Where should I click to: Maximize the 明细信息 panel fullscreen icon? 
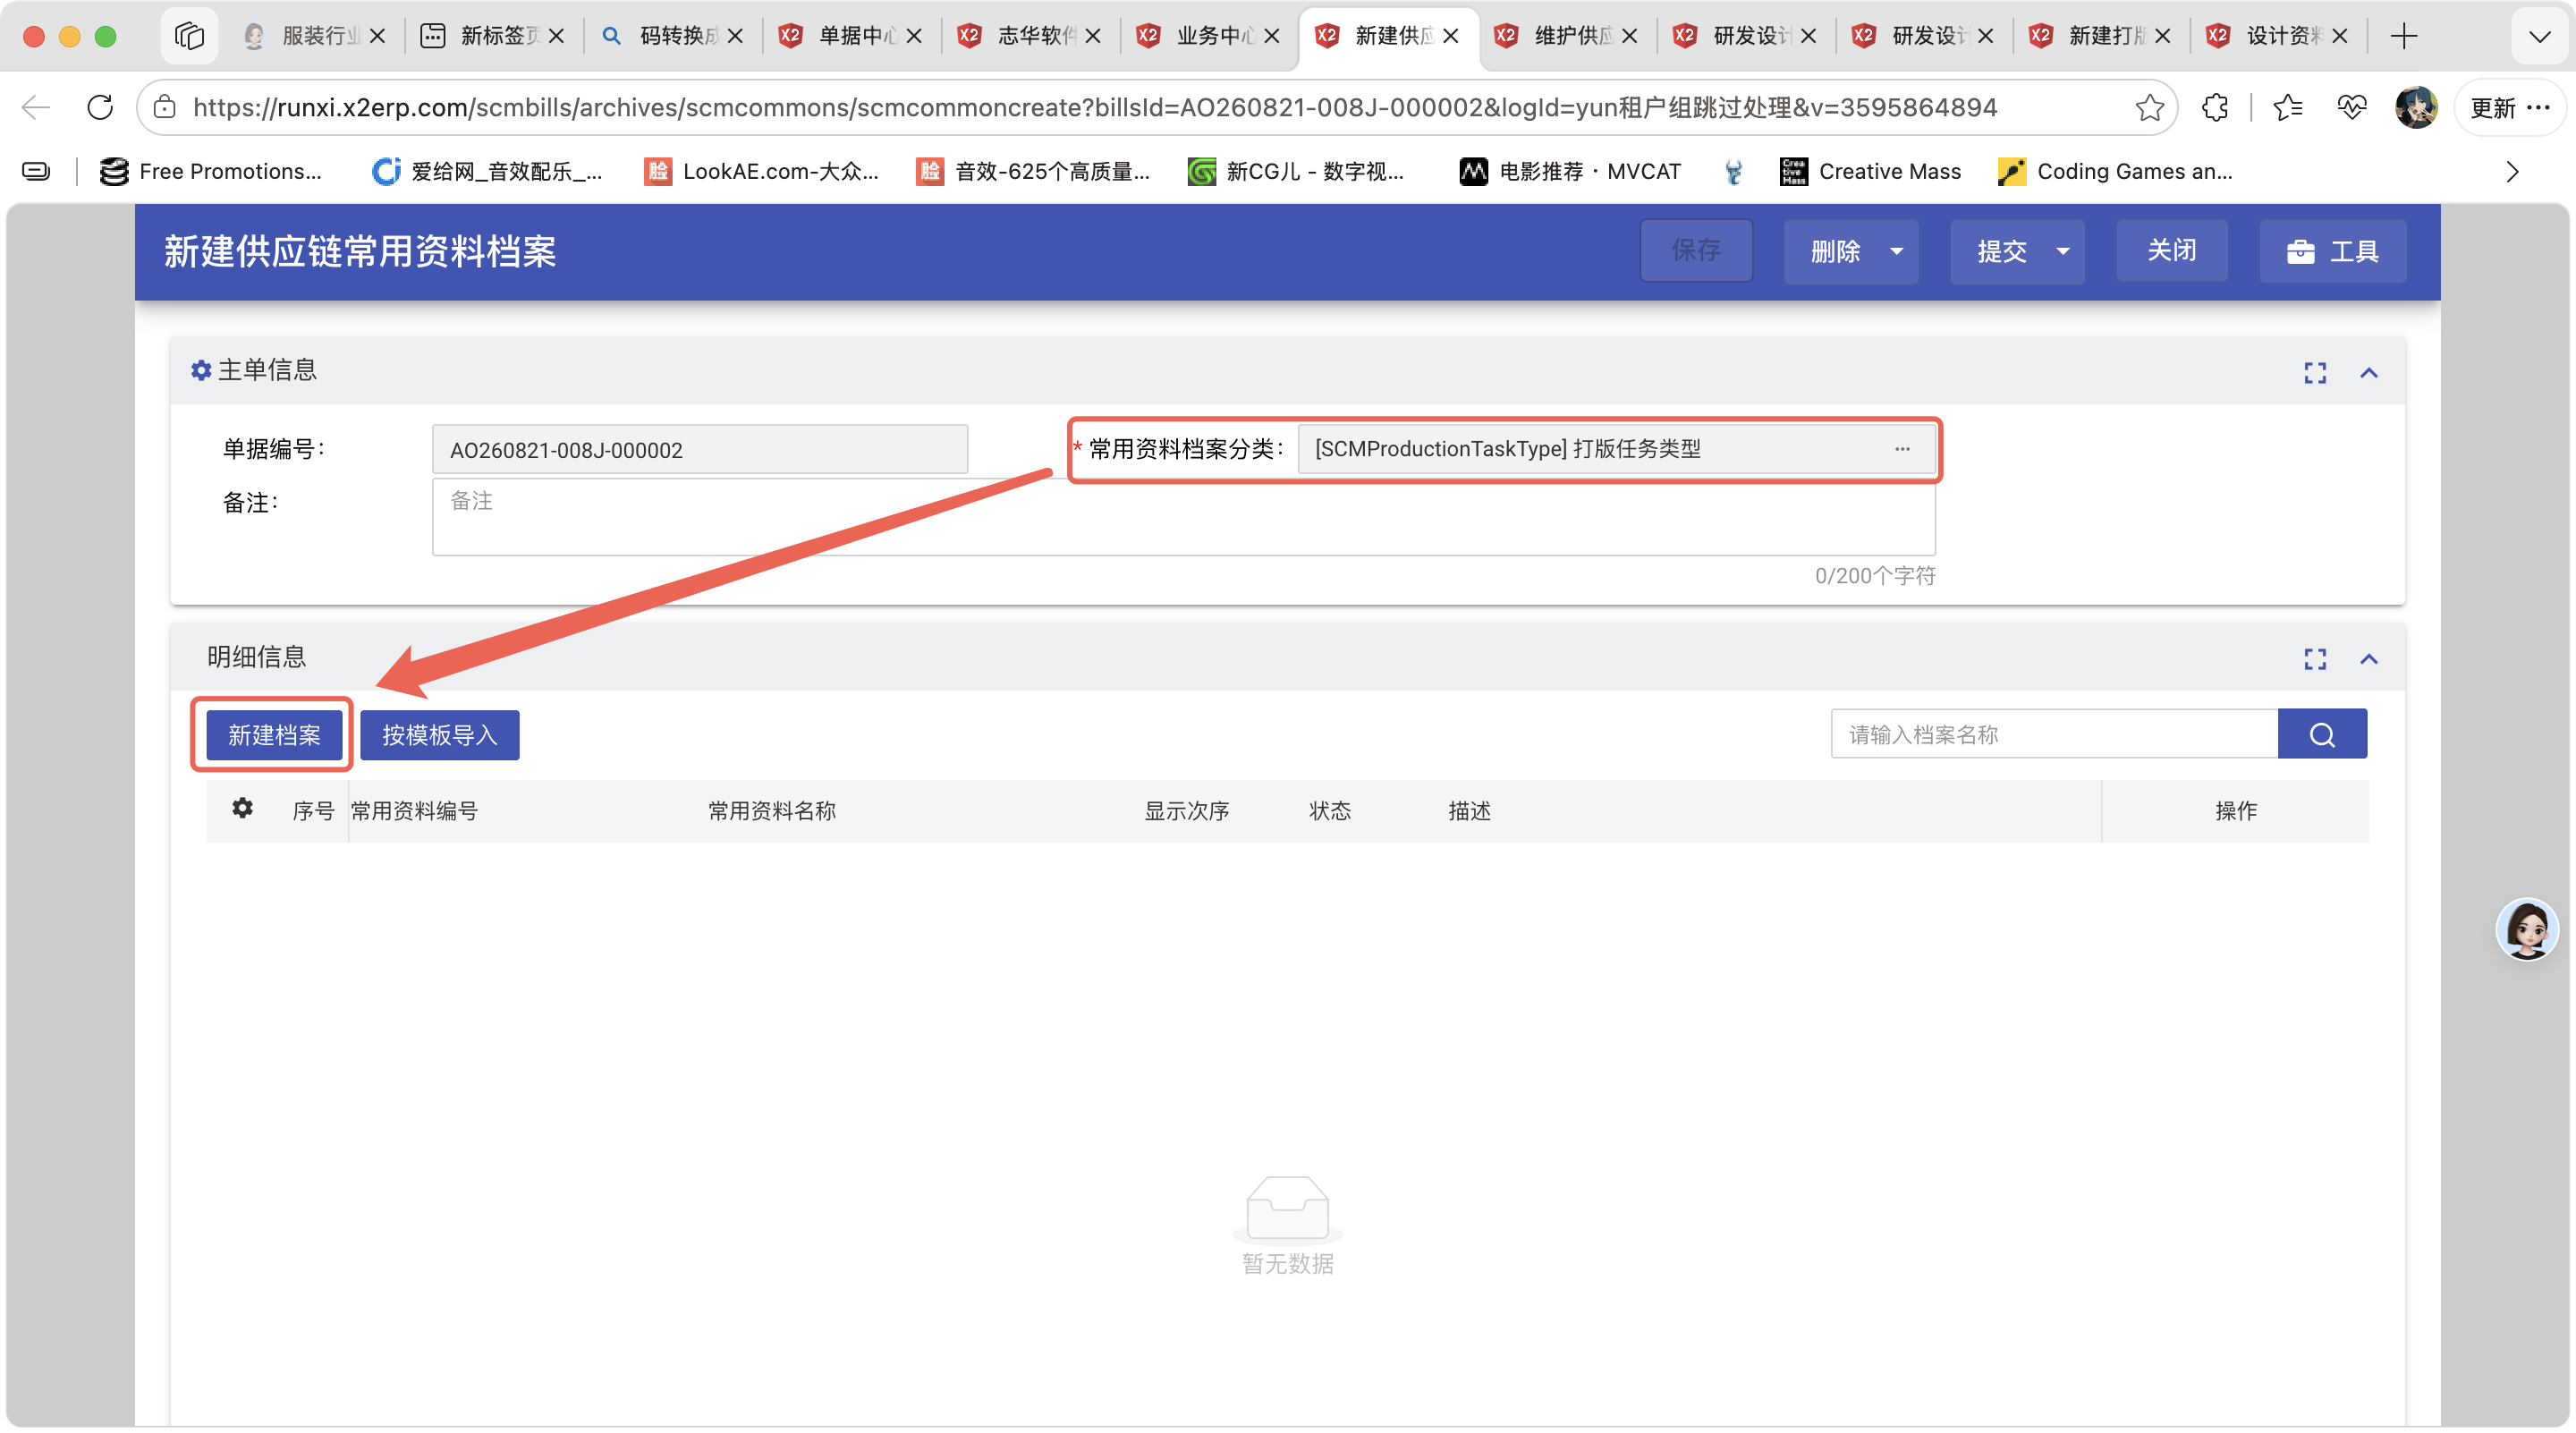2314,659
